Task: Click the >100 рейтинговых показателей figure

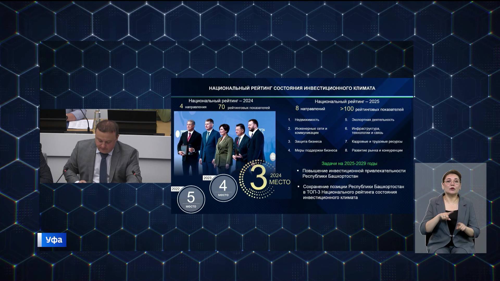Action: coord(372,109)
